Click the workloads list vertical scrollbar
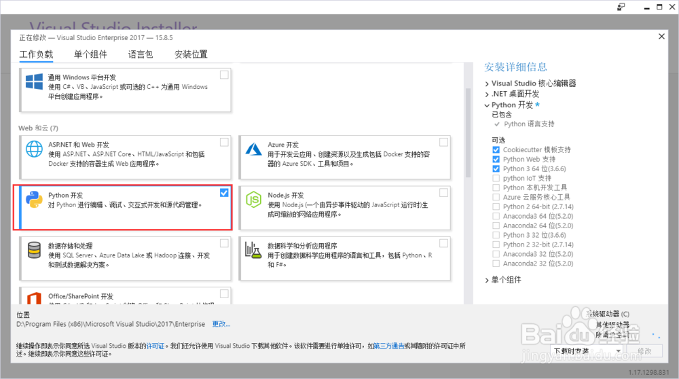679x379 pixels. (468, 132)
